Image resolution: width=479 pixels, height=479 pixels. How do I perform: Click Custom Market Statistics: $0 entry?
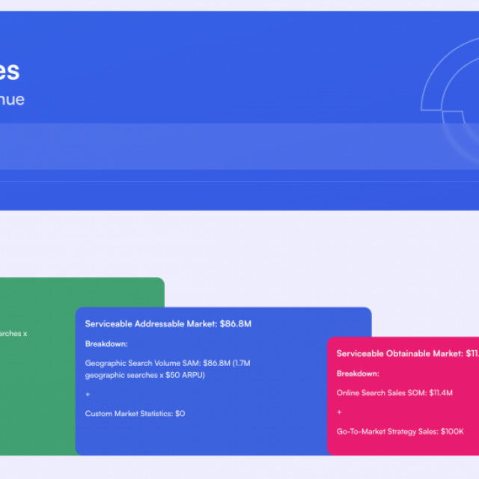[x=135, y=413]
